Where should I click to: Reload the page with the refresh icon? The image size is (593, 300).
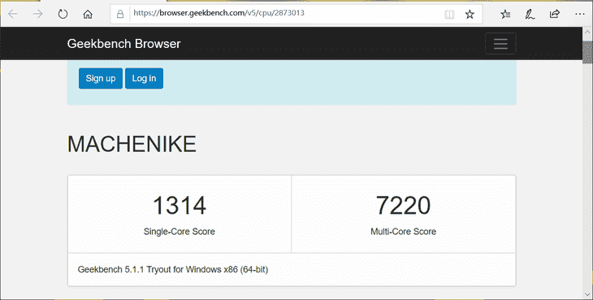[63, 15]
